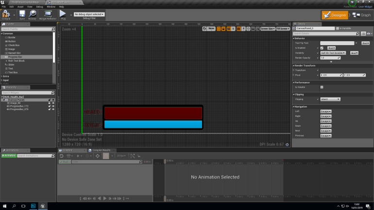The image size is (374, 210).
Task: Click the DPI Scale settings gear
Action: pyautogui.click(x=287, y=145)
